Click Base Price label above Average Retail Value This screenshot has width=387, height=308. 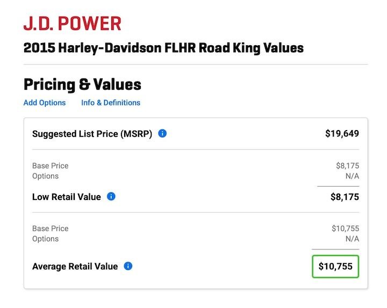pyautogui.click(x=51, y=228)
